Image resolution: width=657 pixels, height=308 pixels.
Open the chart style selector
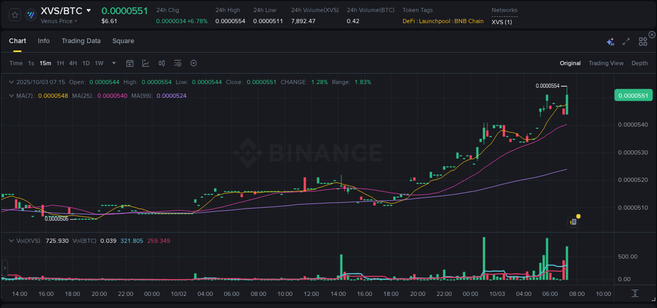tap(146, 63)
